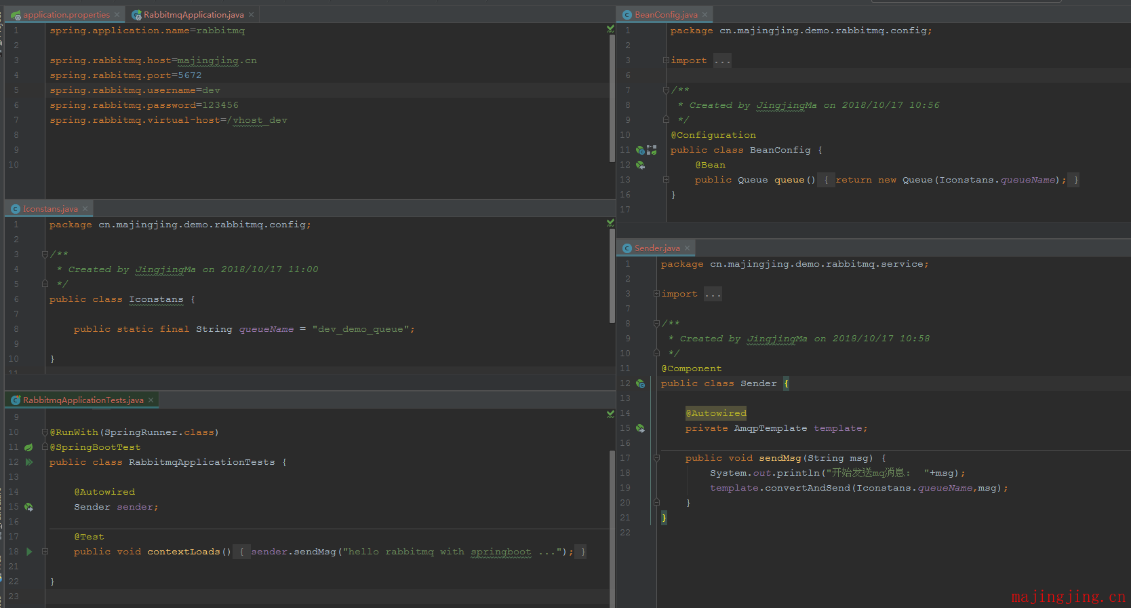Collapse the Javadoc comment in Iconstans.java
Image resolution: width=1131 pixels, height=608 pixels.
45,254
